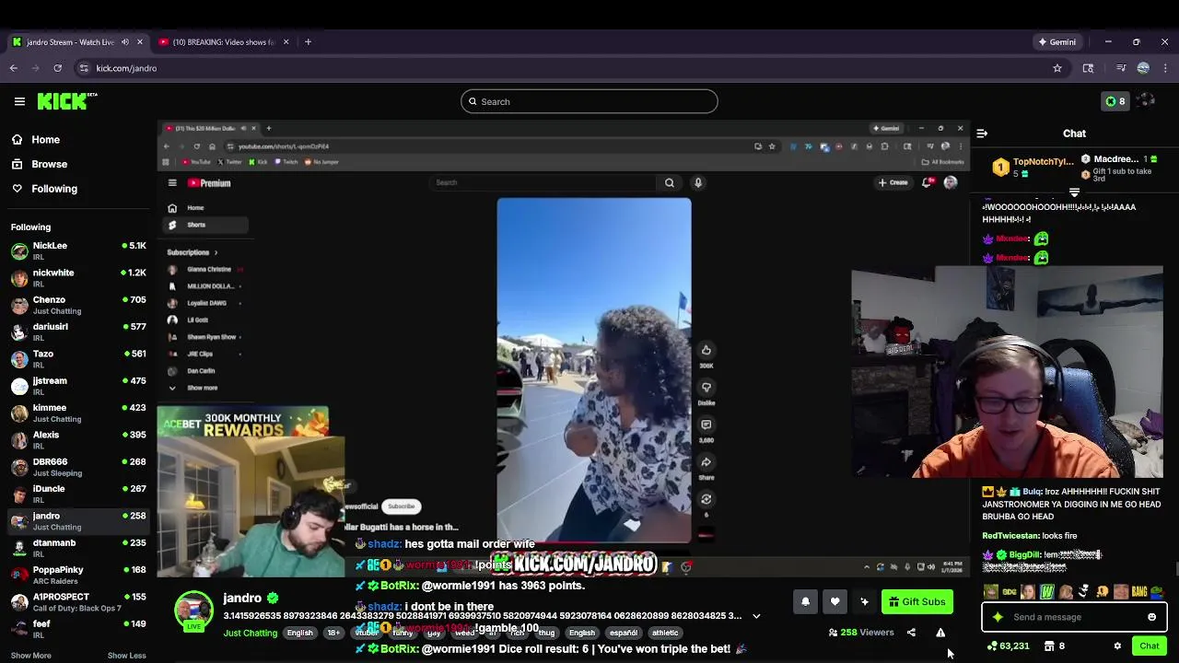
Task: Open Chenzo channel in Following list
Action: tap(78, 305)
